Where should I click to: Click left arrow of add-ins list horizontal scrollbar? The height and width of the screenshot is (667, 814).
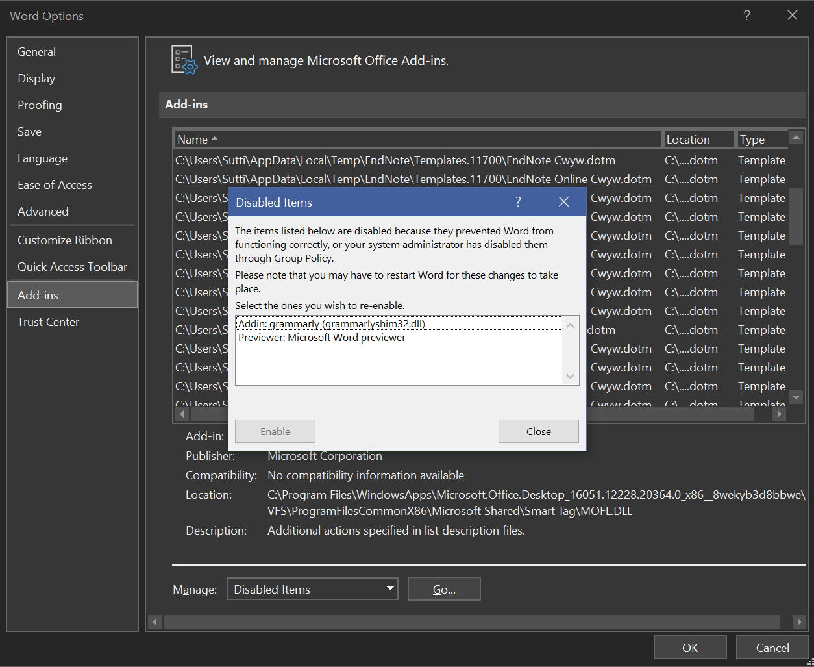tap(182, 414)
